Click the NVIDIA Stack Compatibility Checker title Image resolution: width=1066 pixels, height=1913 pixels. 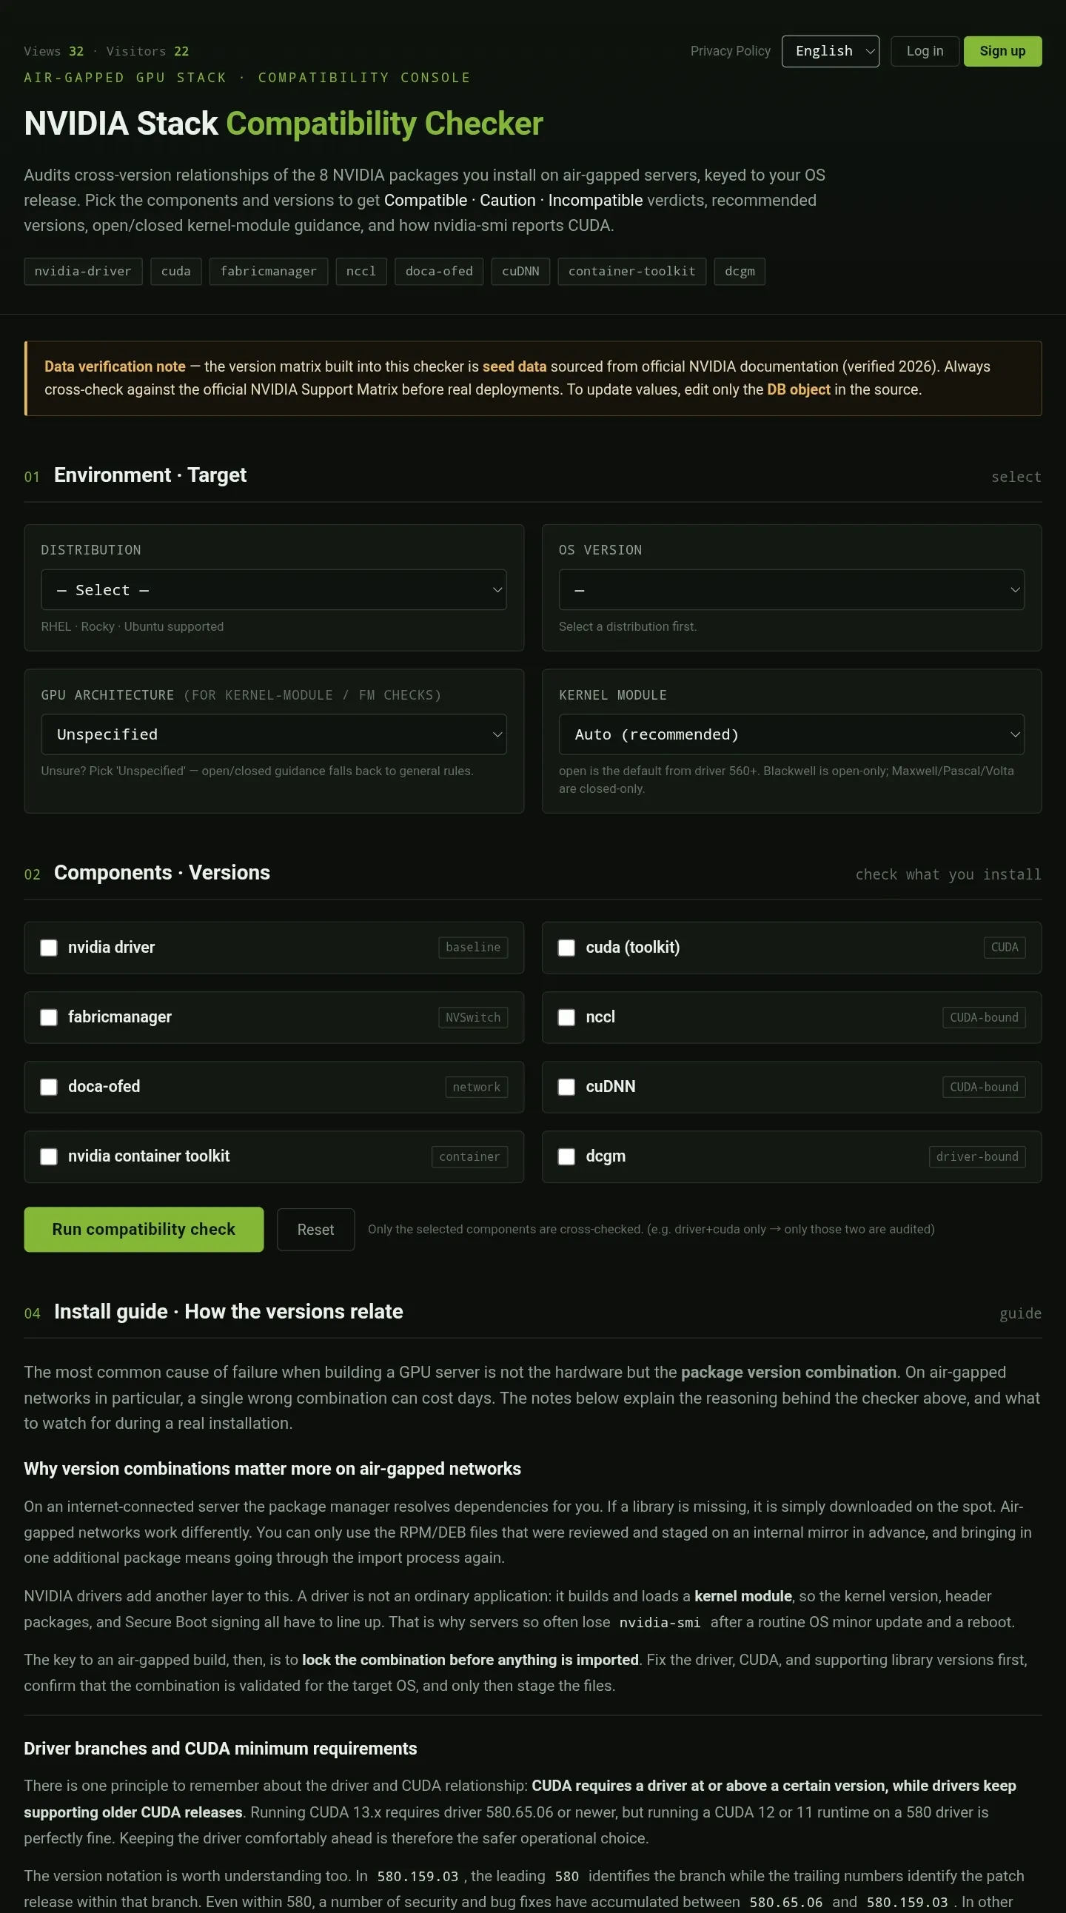[x=284, y=124]
